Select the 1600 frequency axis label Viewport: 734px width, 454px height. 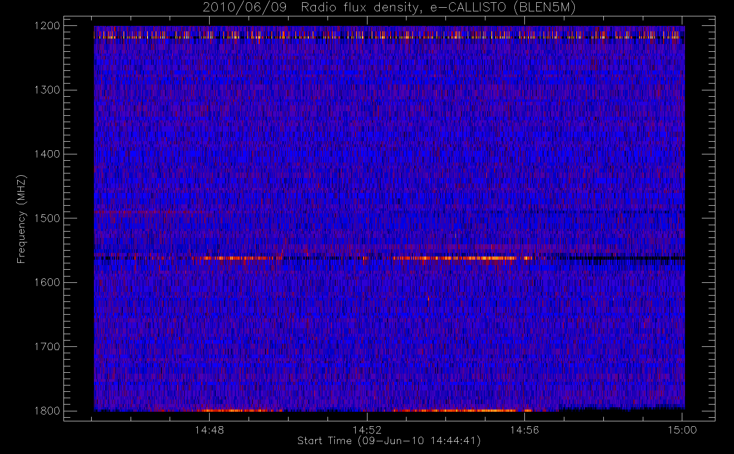pos(47,282)
